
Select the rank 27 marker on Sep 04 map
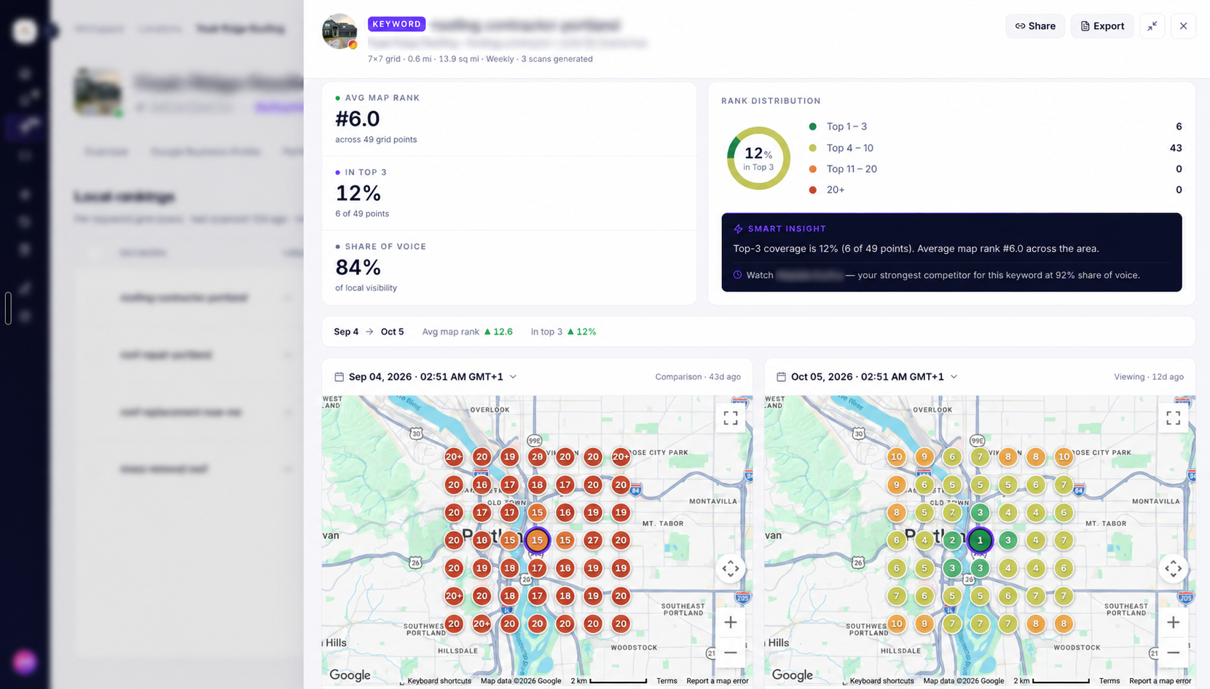click(593, 541)
